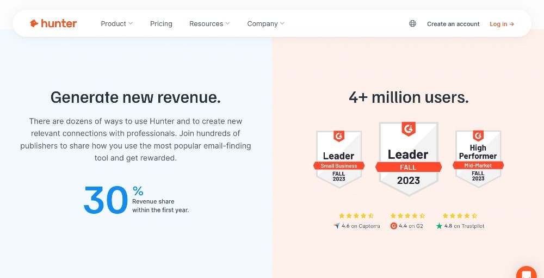Viewport: 544px width, 278px height.
Task: Click the Capterra star rating row
Action: (356, 216)
